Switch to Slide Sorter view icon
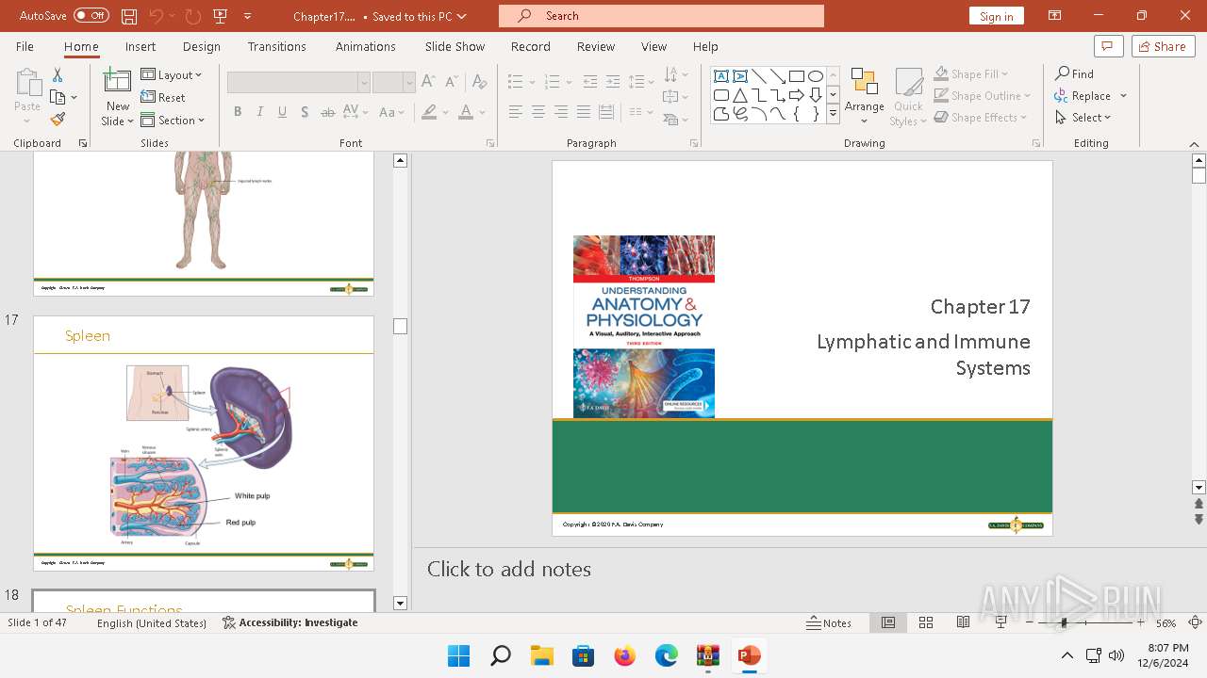The width and height of the screenshot is (1207, 678). pos(926,622)
